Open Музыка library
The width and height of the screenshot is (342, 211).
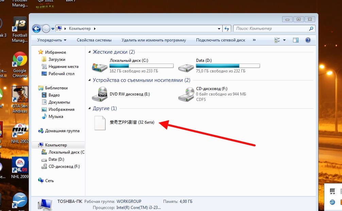56,117
